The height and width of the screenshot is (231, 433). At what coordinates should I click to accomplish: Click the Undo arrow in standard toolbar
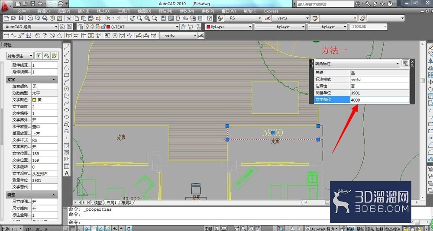coord(108,18)
